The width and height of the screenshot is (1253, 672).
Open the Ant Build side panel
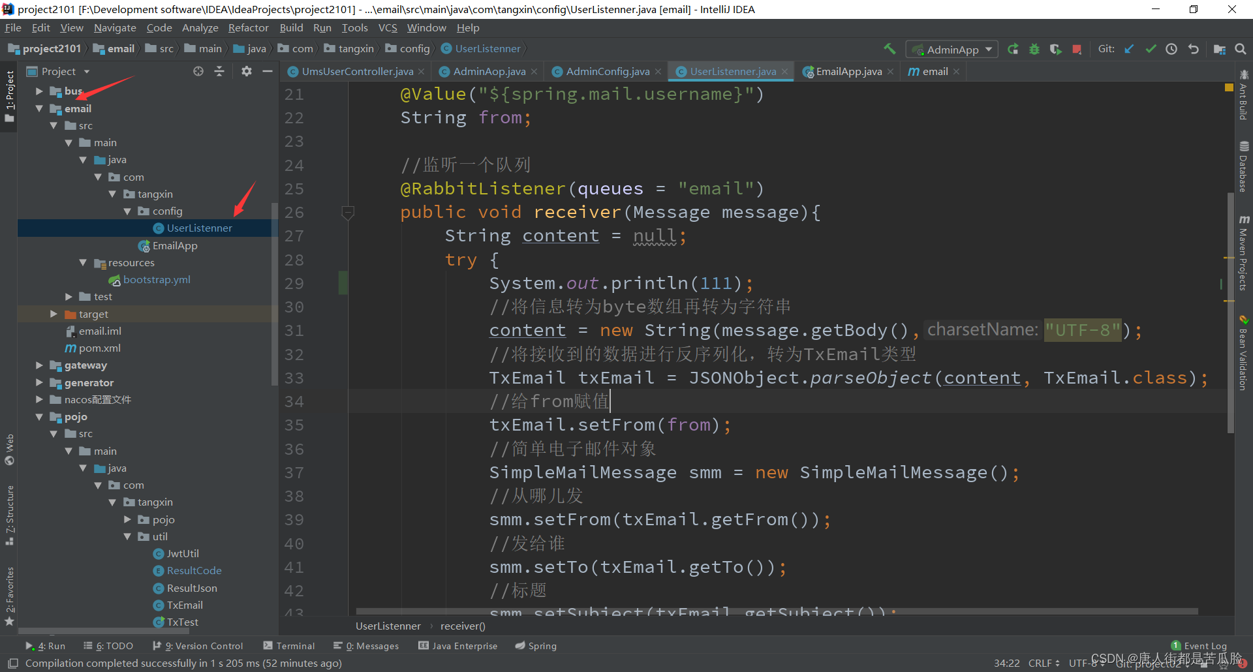click(1244, 95)
